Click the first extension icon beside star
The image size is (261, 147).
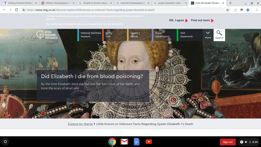click(x=236, y=10)
